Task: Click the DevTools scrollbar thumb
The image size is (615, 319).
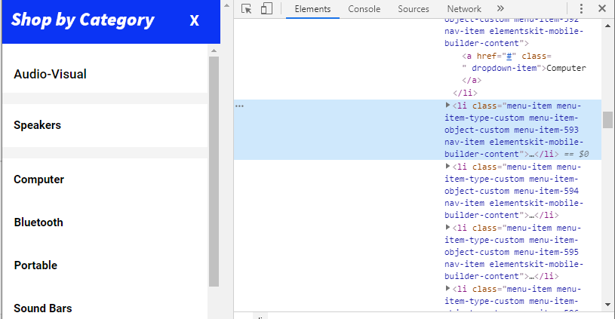Action: [607, 120]
